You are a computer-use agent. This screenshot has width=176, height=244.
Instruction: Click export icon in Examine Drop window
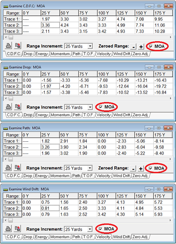pyautogui.click(x=18, y=107)
